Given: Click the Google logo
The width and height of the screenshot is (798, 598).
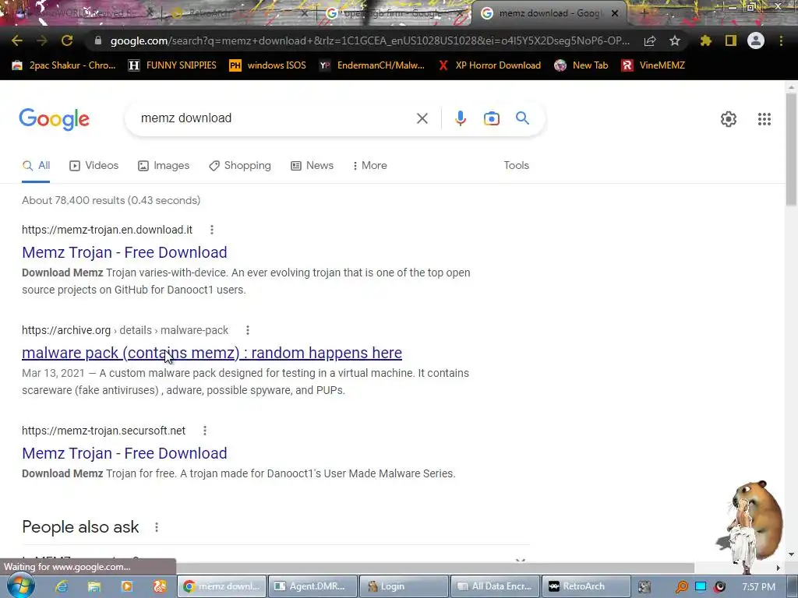Looking at the screenshot, I should (54, 119).
